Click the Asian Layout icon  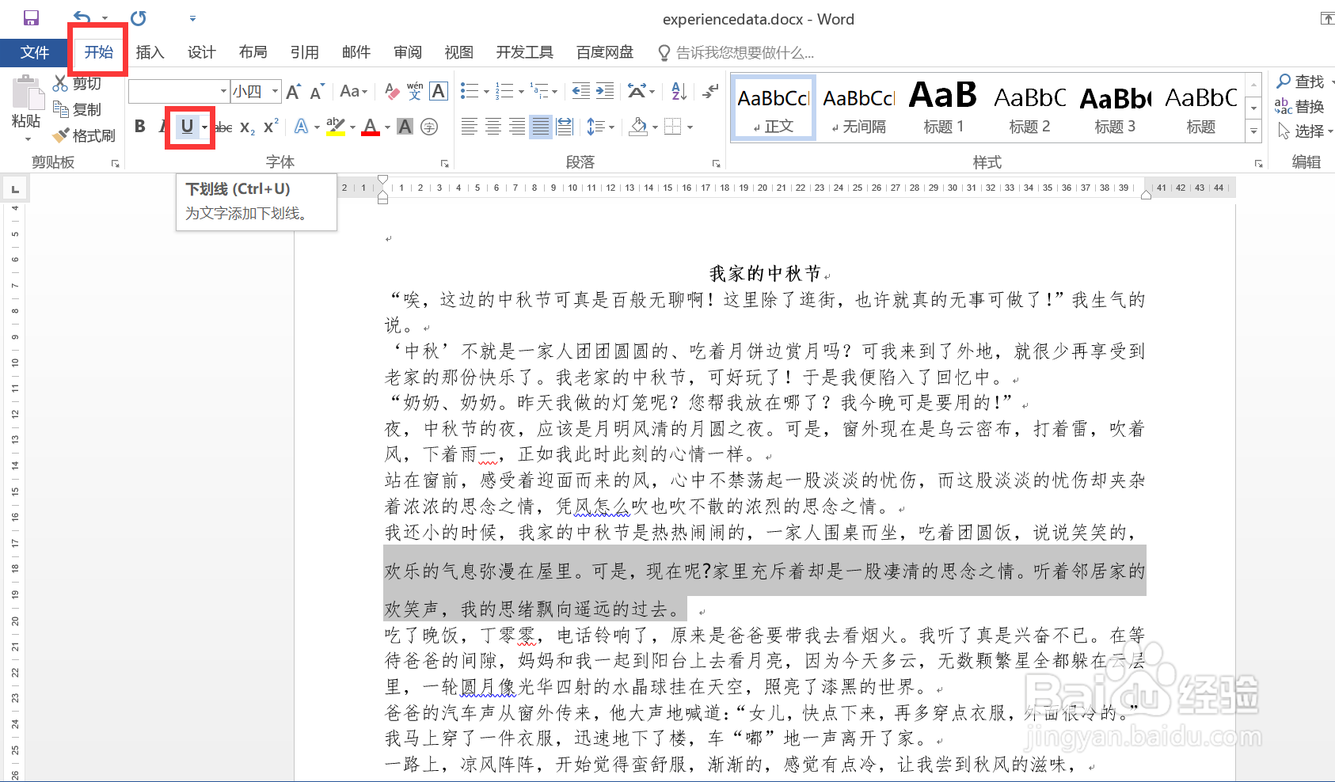click(637, 91)
